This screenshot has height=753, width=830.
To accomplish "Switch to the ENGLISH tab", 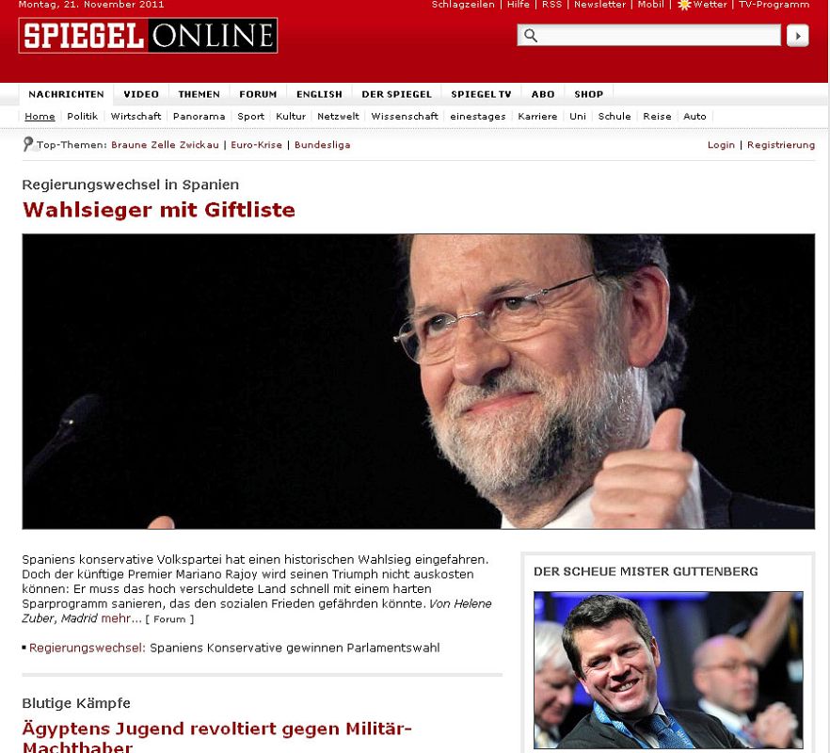I will pyautogui.click(x=319, y=94).
